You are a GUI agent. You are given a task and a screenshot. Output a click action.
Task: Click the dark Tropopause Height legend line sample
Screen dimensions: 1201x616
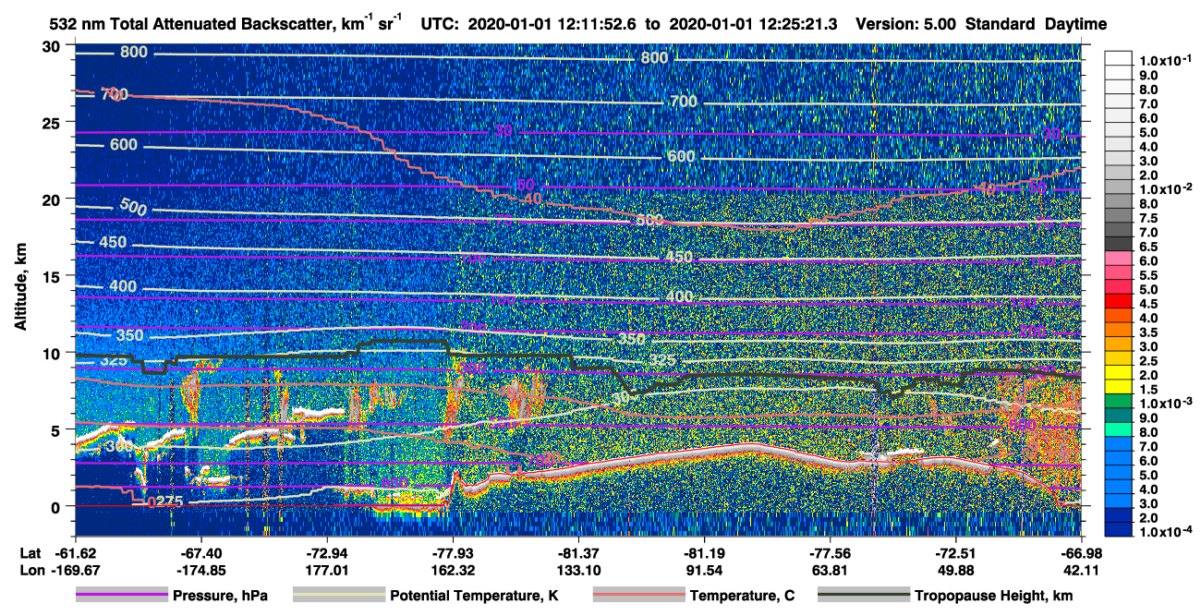coord(863,596)
